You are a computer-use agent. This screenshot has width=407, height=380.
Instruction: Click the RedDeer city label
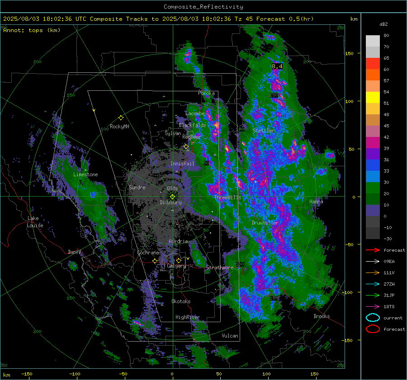point(192,137)
